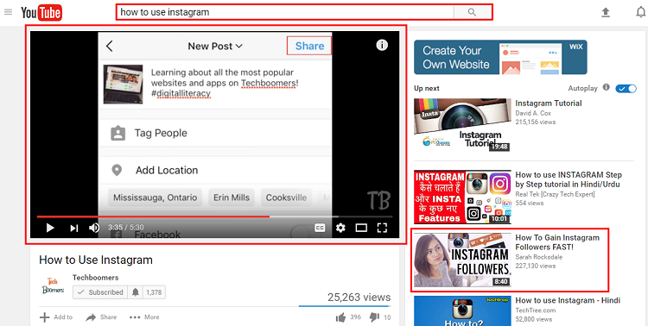Open the hamburger guide menu
The image size is (648, 326).
click(8, 12)
